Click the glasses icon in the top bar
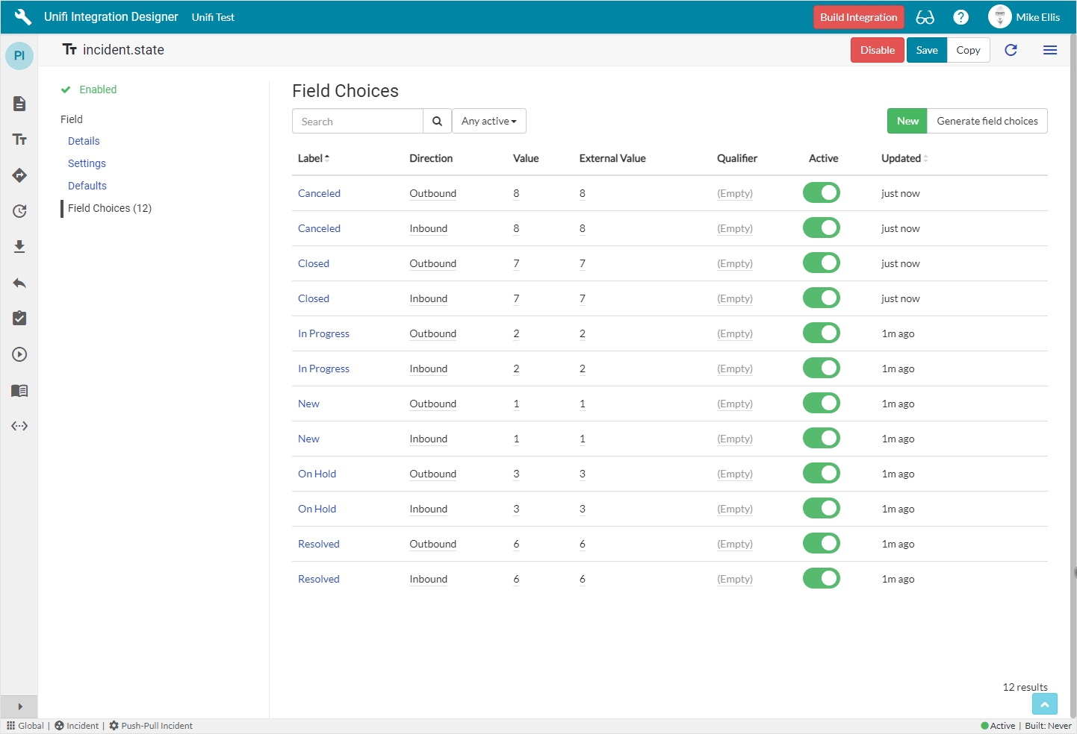1077x734 pixels. [925, 17]
